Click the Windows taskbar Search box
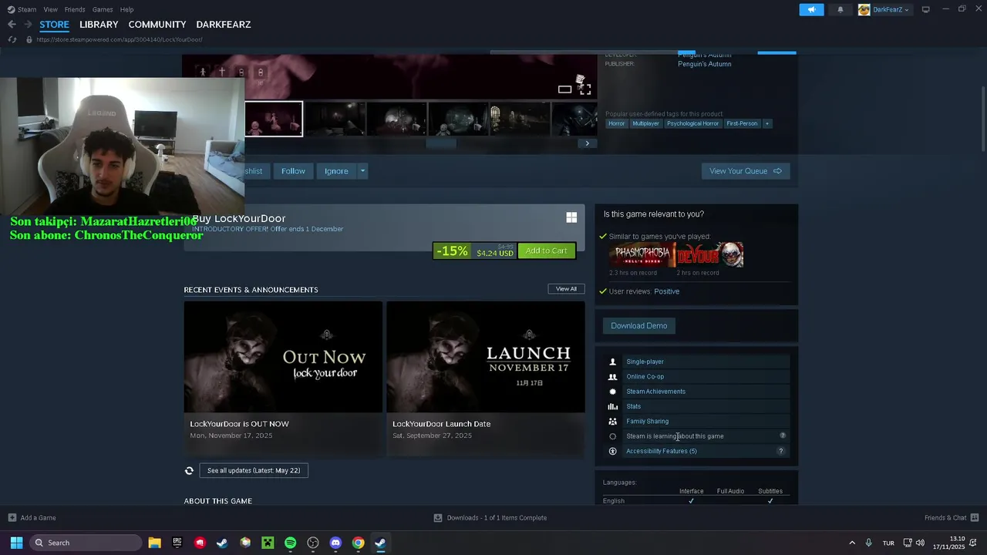 (x=86, y=543)
